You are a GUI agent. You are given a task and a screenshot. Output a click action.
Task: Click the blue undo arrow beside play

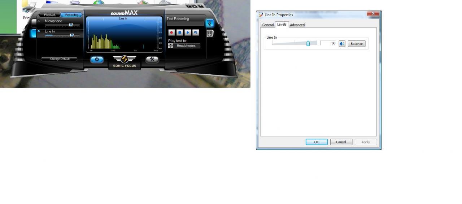(196, 32)
